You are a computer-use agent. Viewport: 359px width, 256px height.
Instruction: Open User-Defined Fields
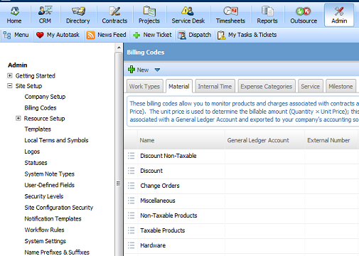[x=50, y=185]
